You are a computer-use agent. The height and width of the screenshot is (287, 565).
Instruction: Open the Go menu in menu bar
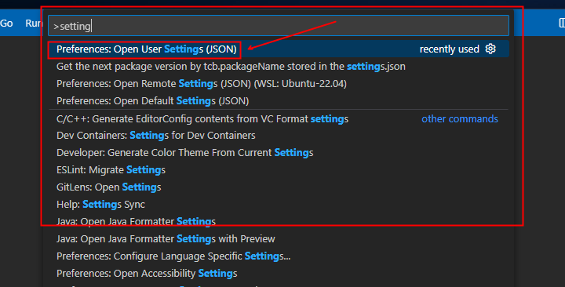tap(6, 23)
